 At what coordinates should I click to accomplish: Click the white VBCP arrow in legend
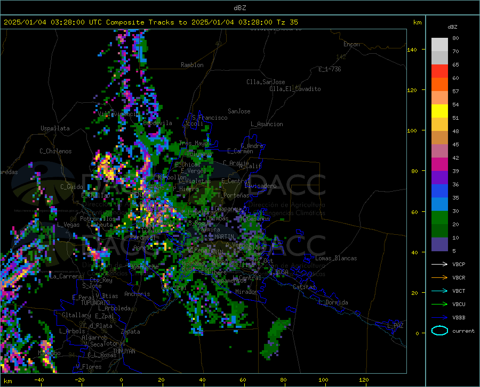coord(439,264)
